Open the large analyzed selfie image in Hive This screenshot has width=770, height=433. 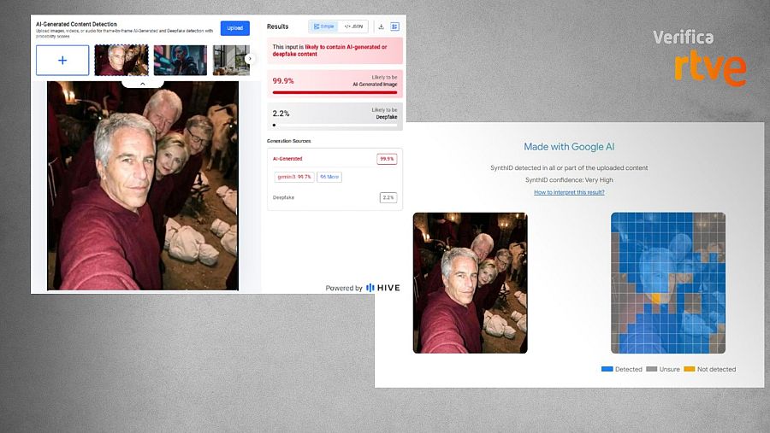click(x=143, y=185)
